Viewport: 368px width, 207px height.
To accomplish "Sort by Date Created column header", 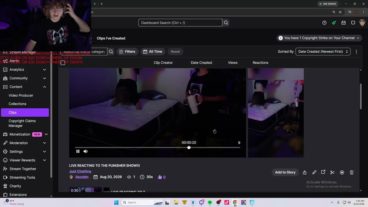I will (x=201, y=63).
